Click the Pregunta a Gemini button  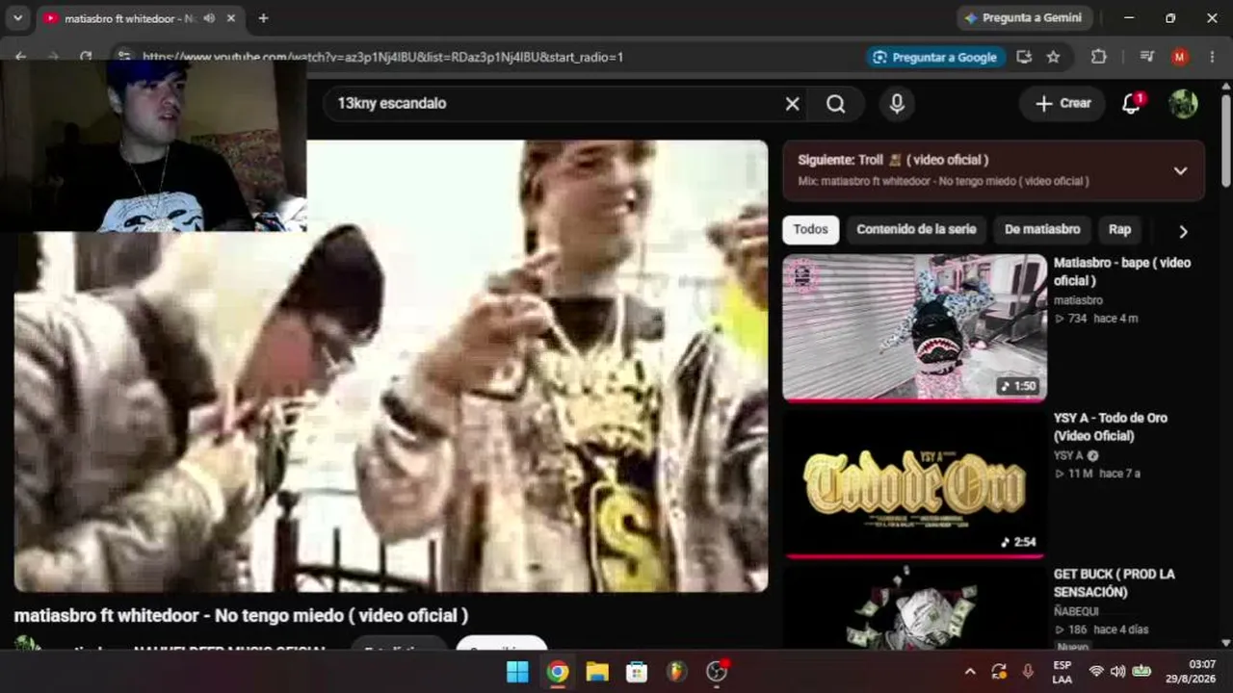[x=1024, y=18]
